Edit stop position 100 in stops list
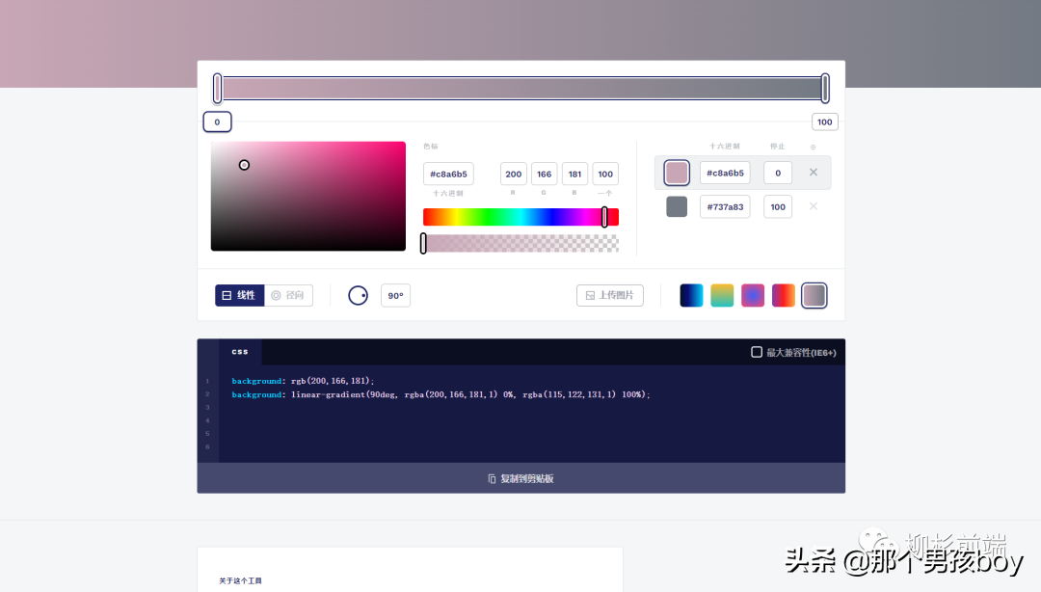Image resolution: width=1041 pixels, height=592 pixels. (x=778, y=206)
